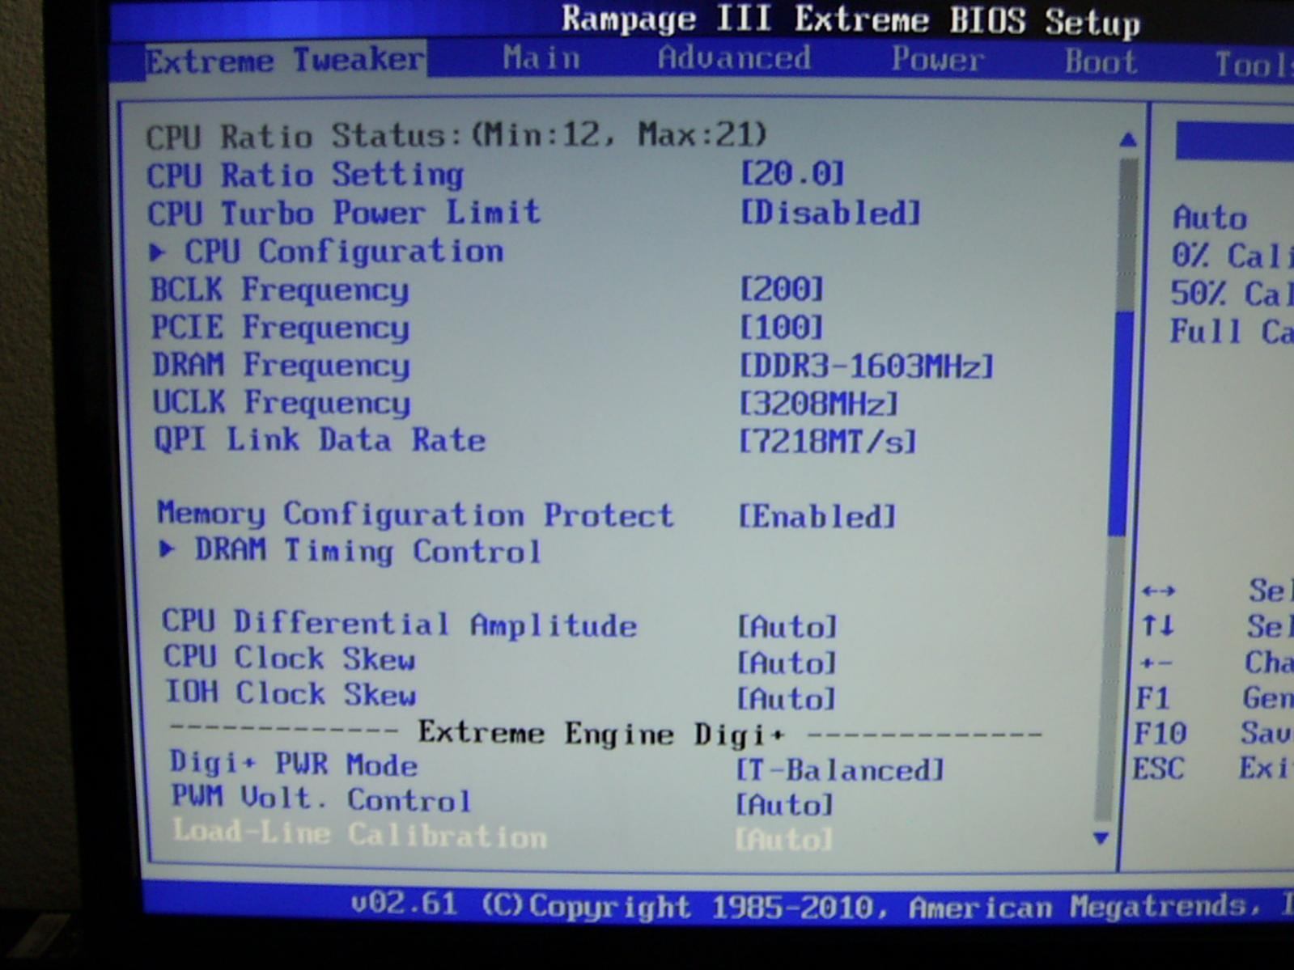Choose the 0% Calibration option
The width and height of the screenshot is (1294, 970).
point(1232,256)
